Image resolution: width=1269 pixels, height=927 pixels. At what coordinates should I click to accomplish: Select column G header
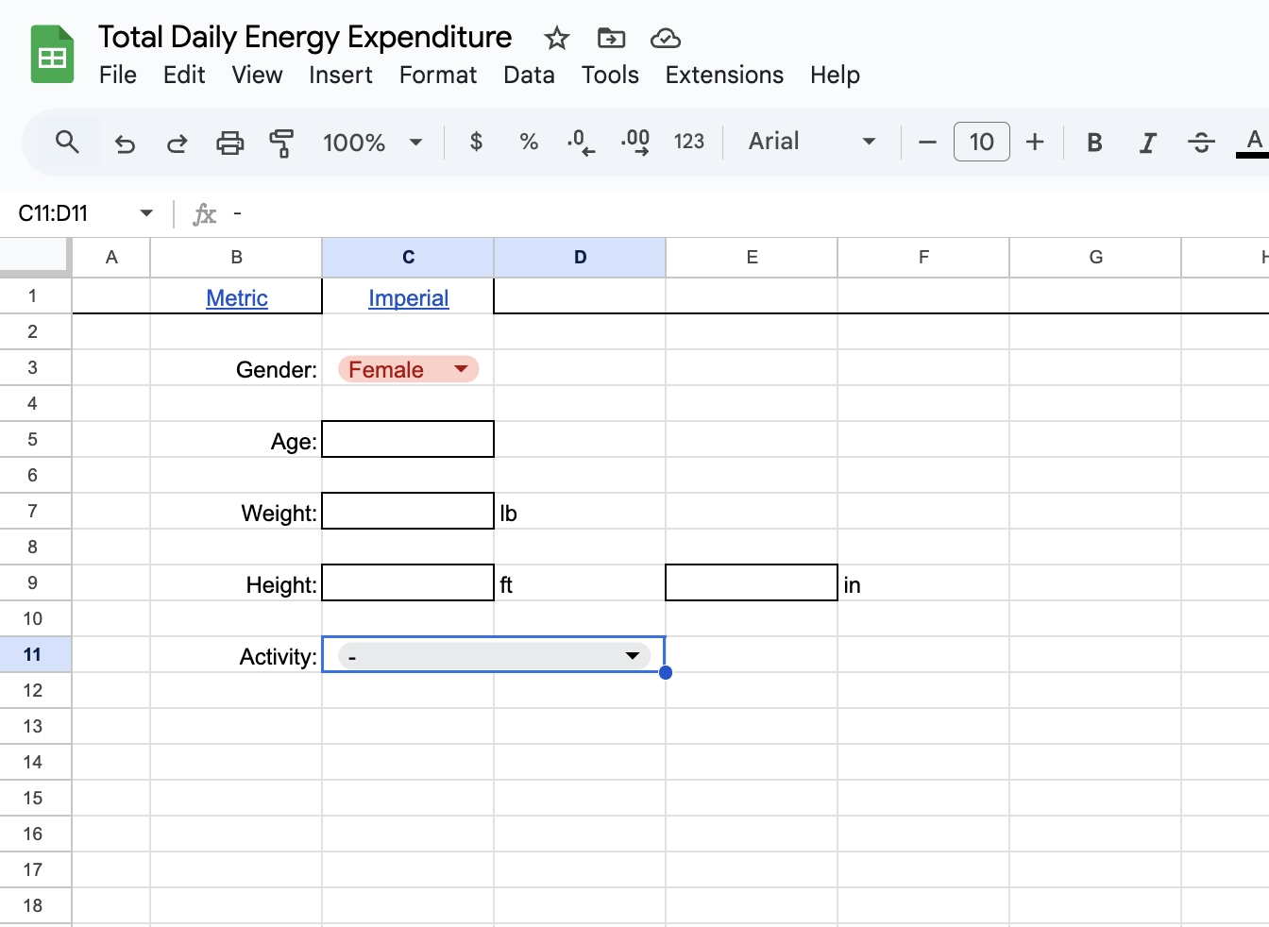(1095, 257)
